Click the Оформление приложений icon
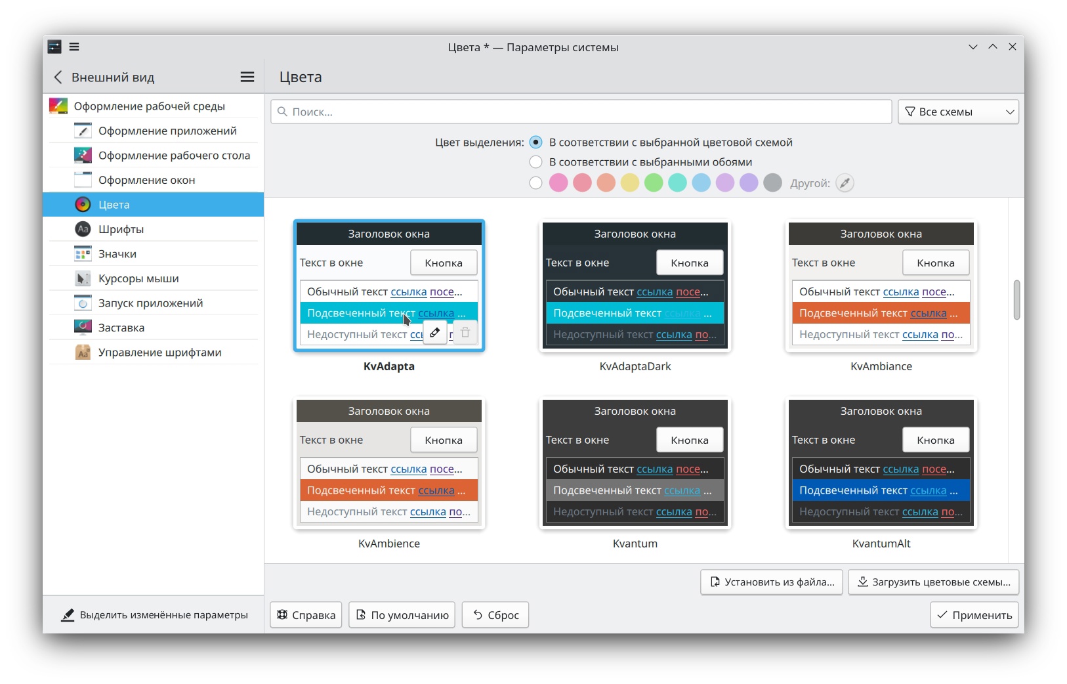Image resolution: width=1067 pixels, height=684 pixels. pos(83,131)
